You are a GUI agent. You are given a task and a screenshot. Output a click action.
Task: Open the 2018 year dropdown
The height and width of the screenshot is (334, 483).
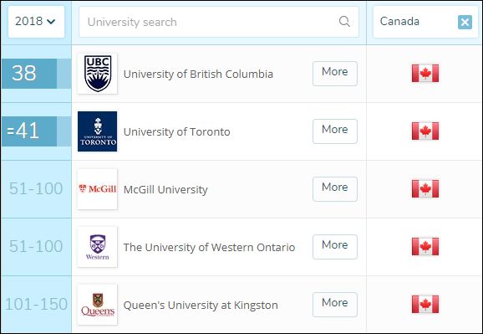click(x=36, y=22)
